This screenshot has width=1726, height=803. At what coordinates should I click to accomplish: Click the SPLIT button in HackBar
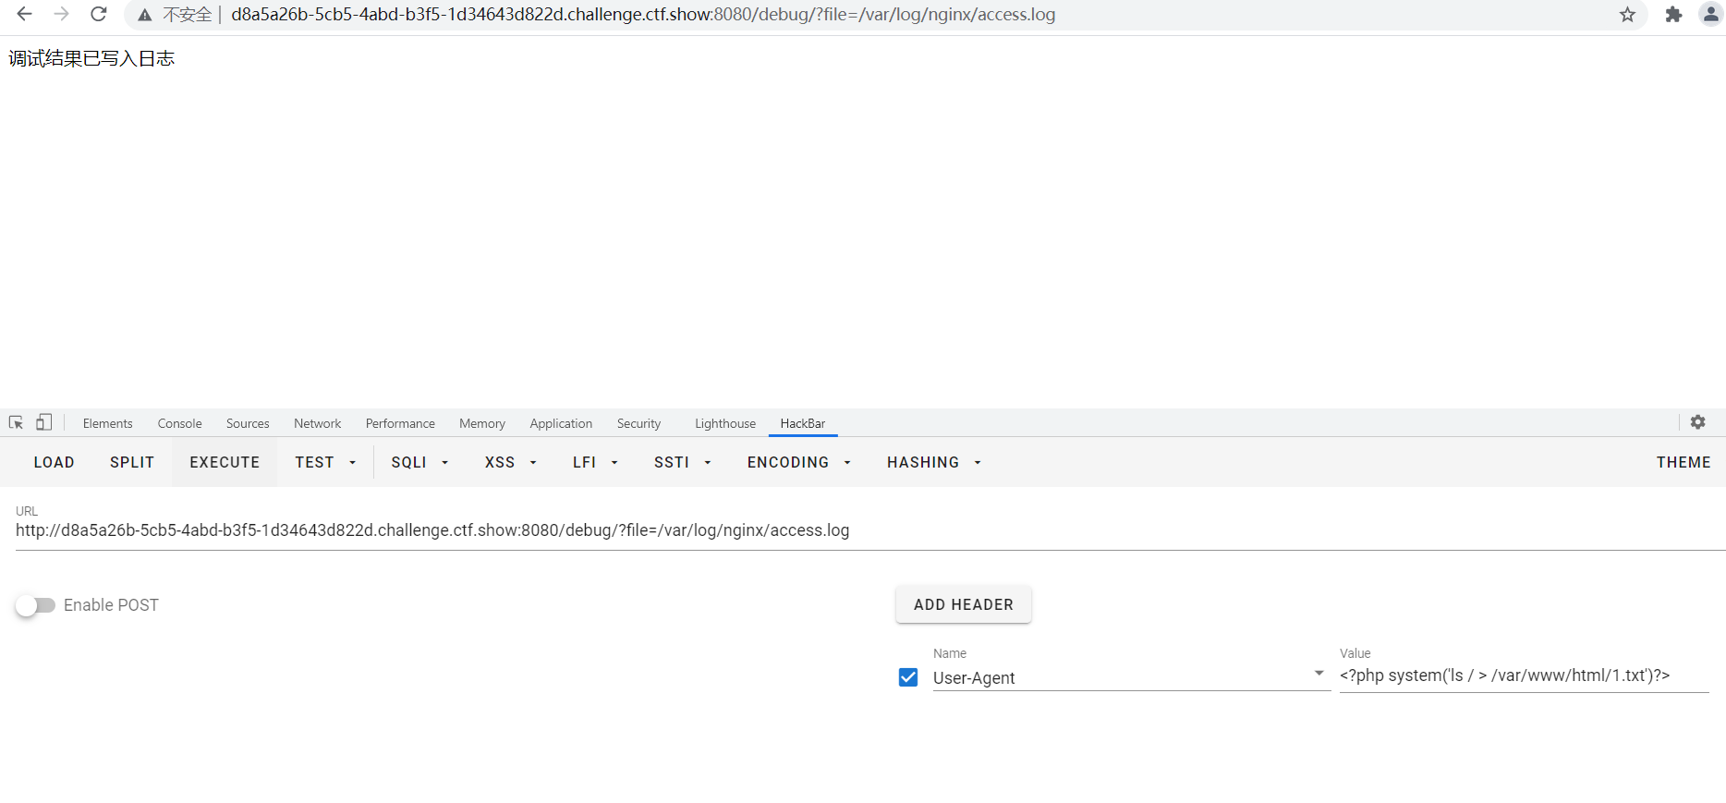[132, 462]
